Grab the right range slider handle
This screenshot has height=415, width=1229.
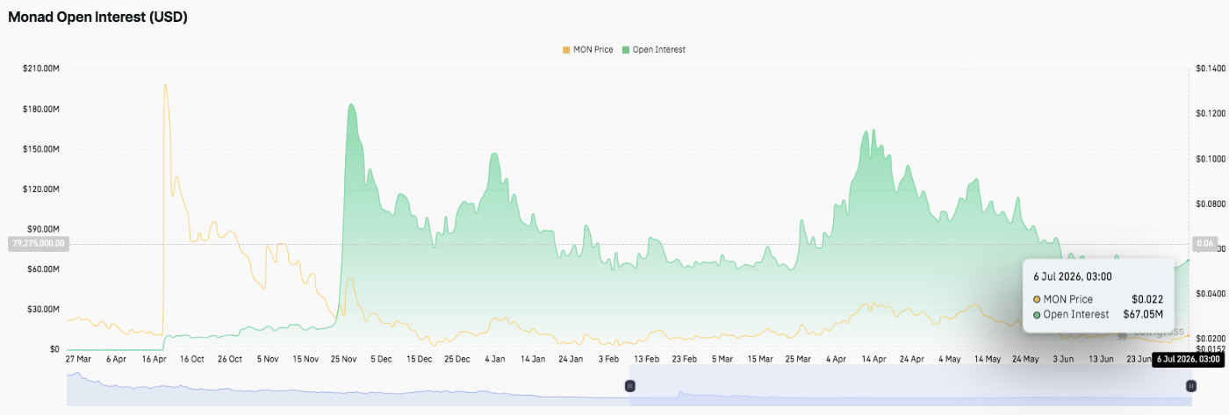tap(1190, 386)
